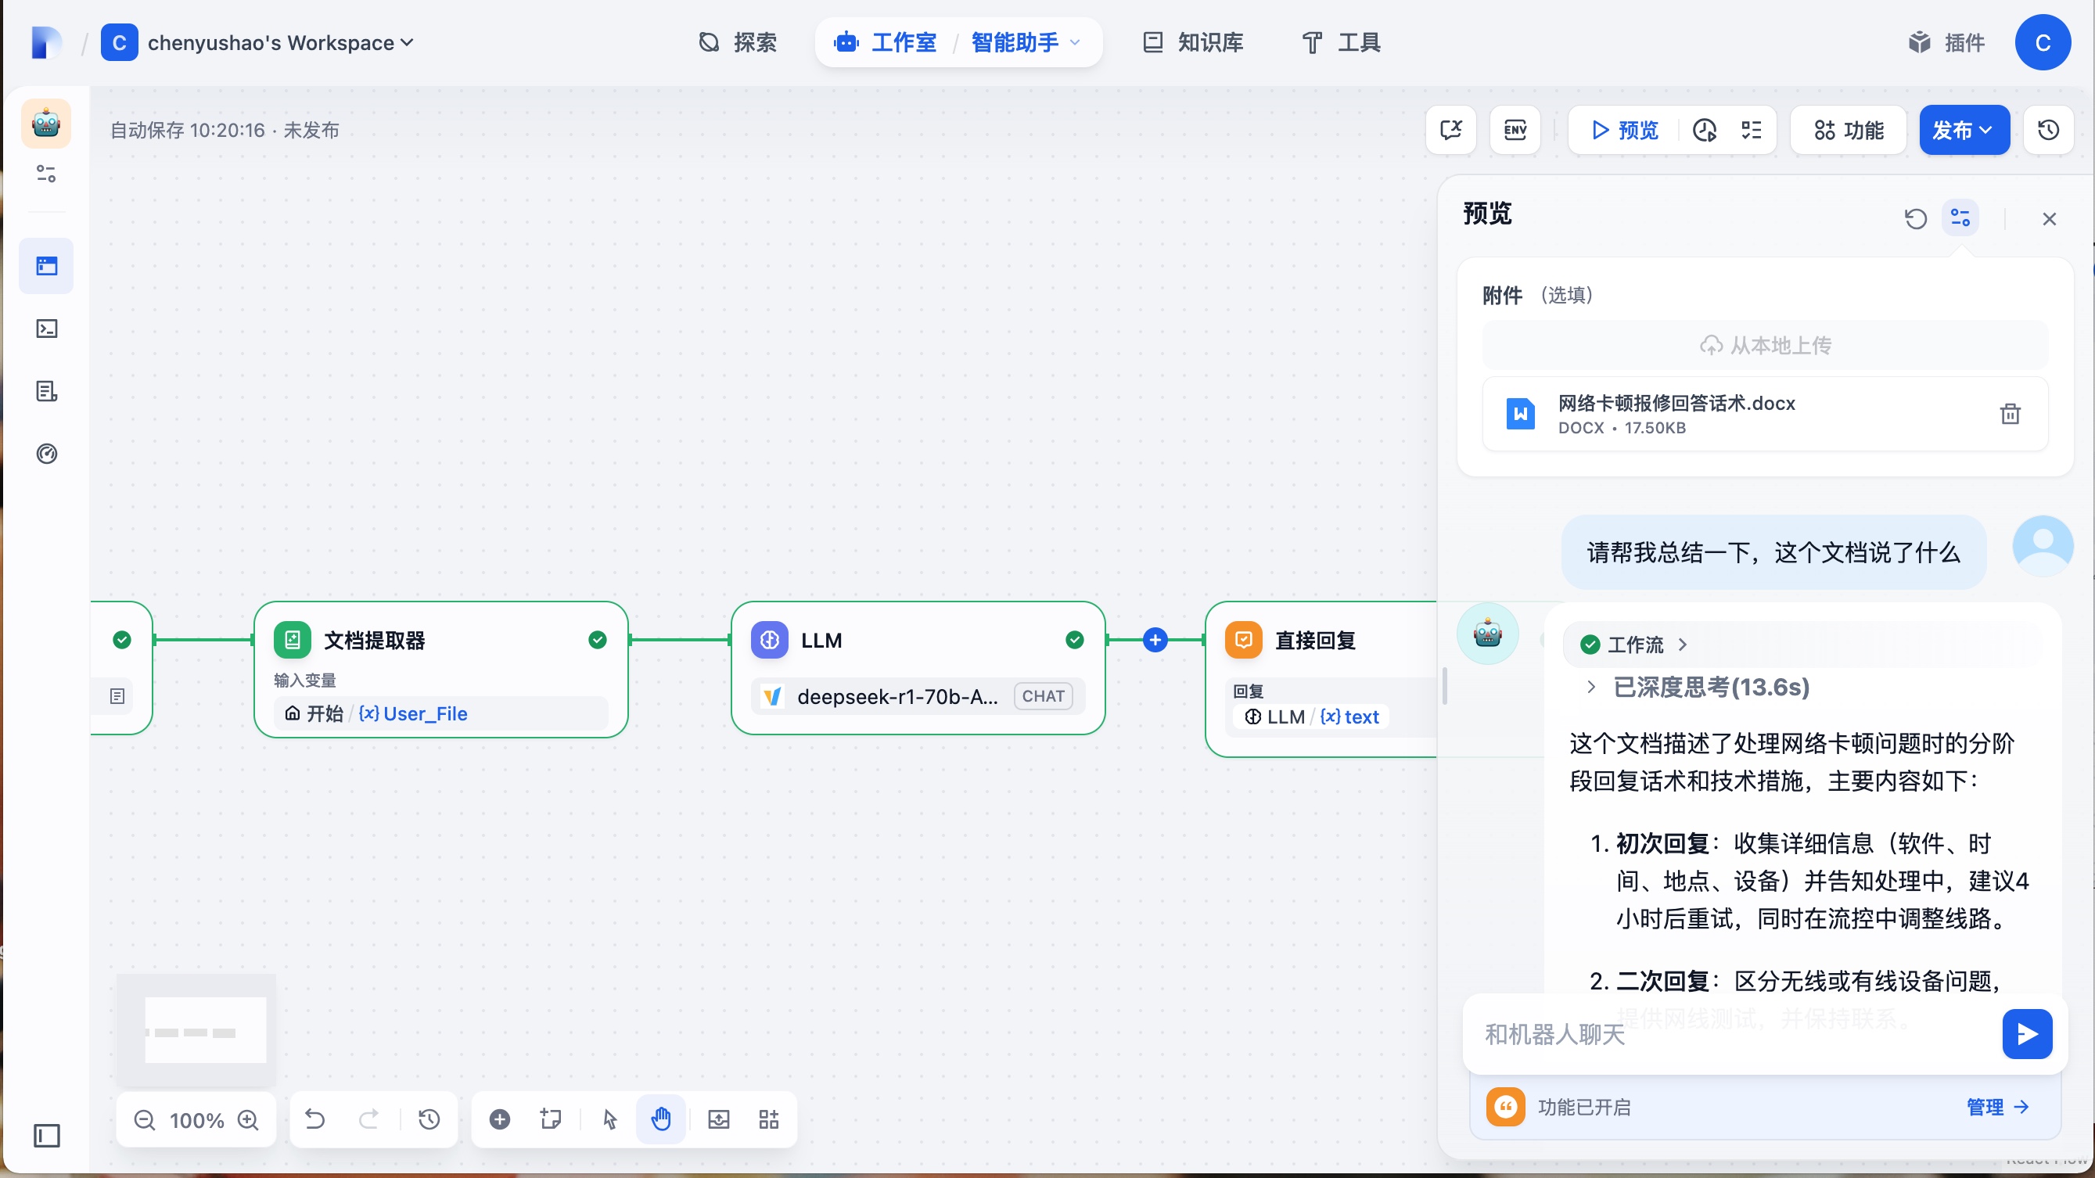The height and width of the screenshot is (1178, 2095).
Task: Expand the 智能助手 app dropdown
Action: point(1026,42)
